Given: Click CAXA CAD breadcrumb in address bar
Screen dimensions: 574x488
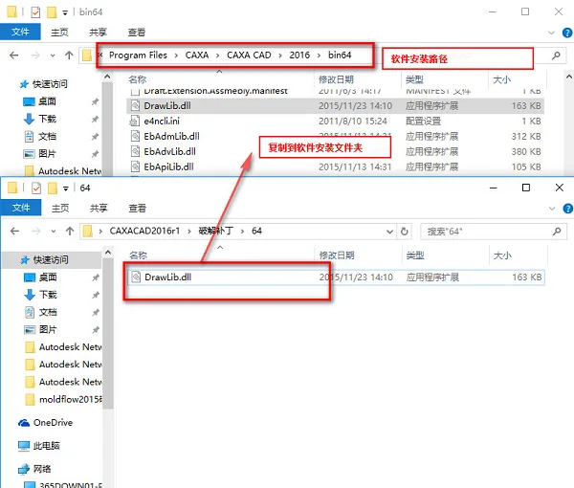Looking at the screenshot, I should tap(249, 55).
